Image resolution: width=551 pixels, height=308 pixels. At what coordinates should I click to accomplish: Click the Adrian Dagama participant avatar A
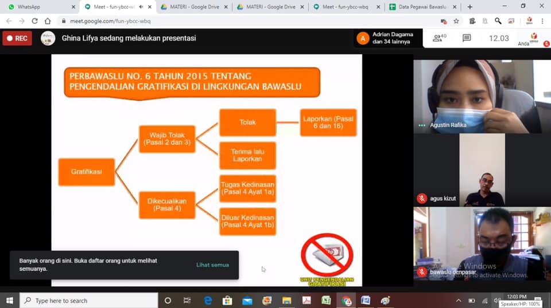click(x=363, y=38)
